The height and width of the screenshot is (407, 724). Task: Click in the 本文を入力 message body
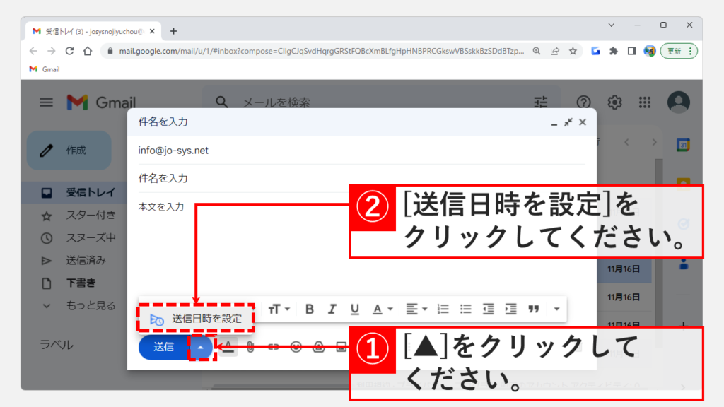click(x=161, y=207)
